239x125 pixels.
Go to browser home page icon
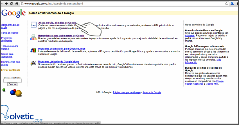coord(17,4)
